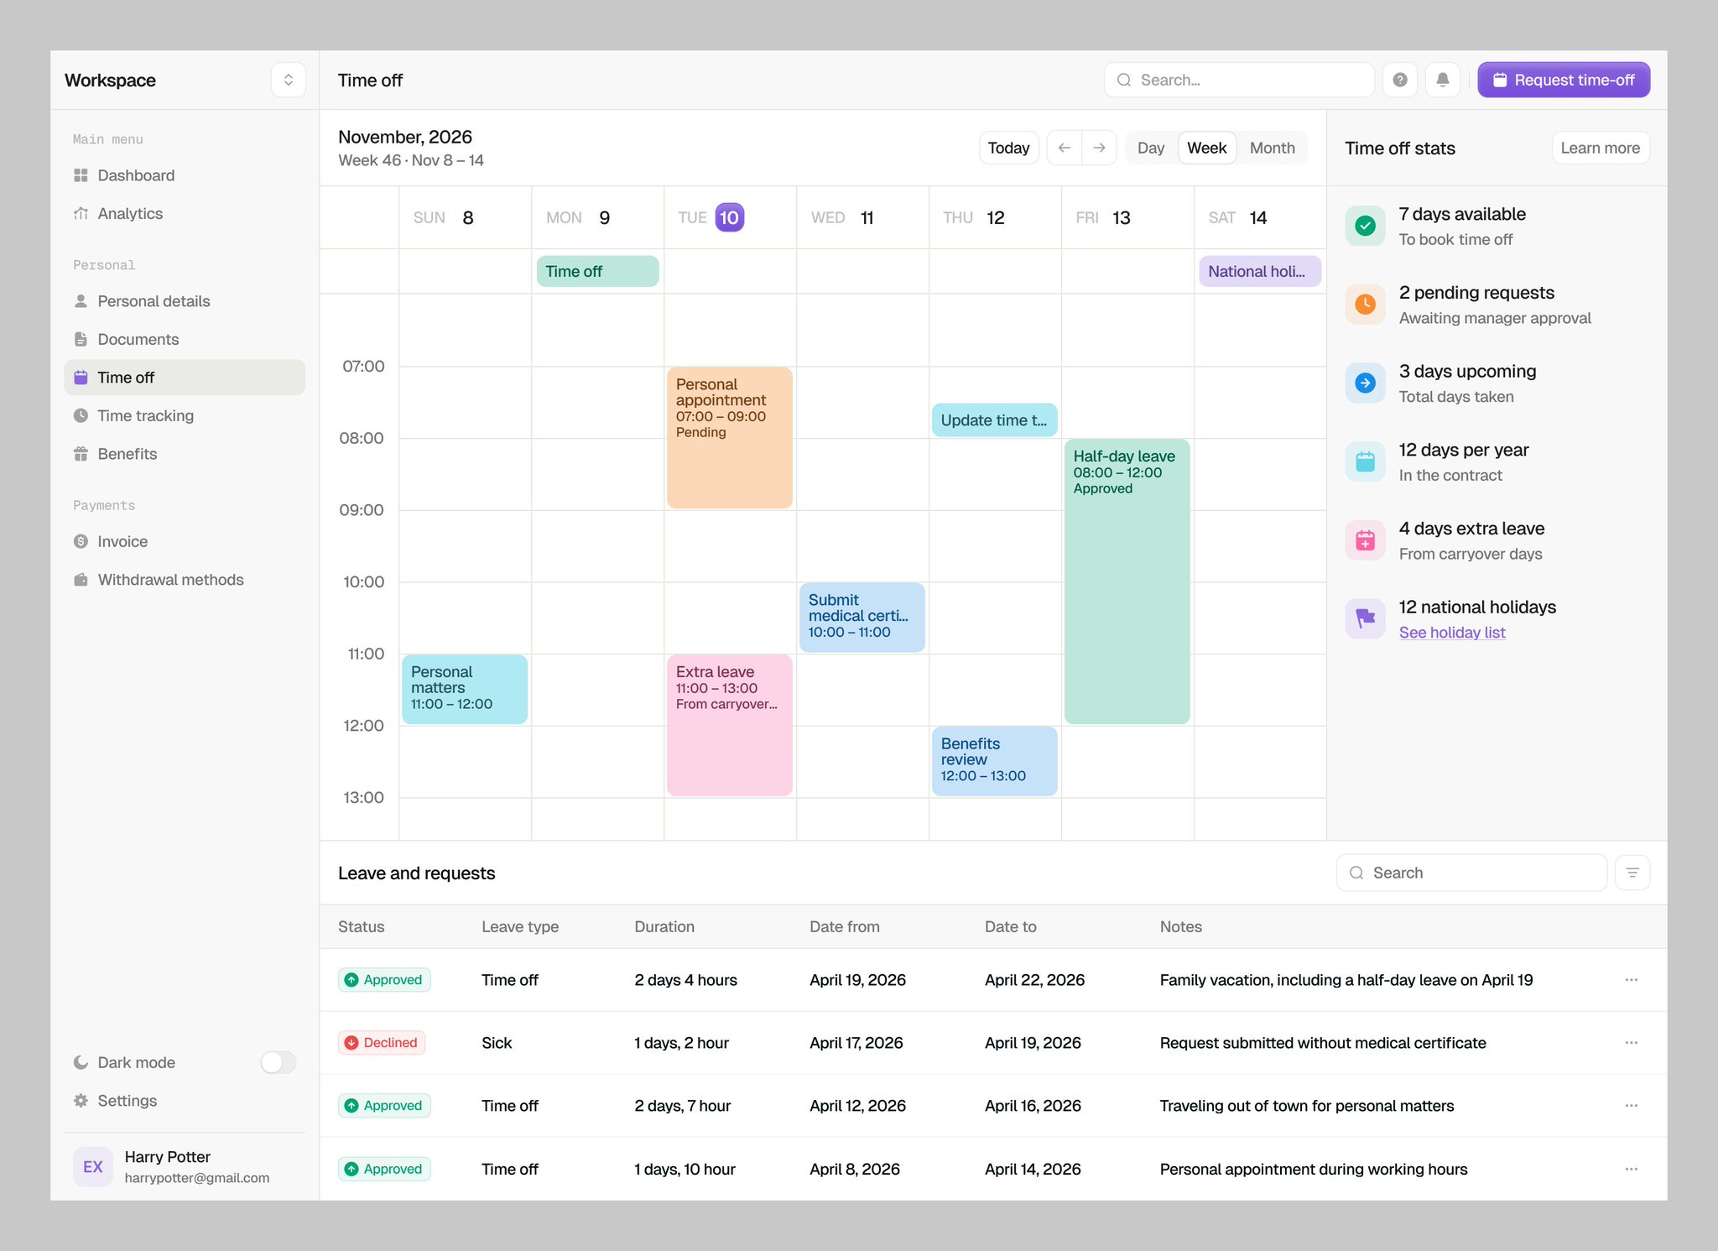The image size is (1718, 1251).
Task: Select Tuesday 10 day header
Action: (729, 217)
